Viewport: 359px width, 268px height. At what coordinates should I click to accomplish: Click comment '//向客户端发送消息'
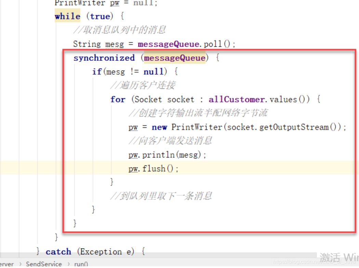pyautogui.click(x=170, y=141)
